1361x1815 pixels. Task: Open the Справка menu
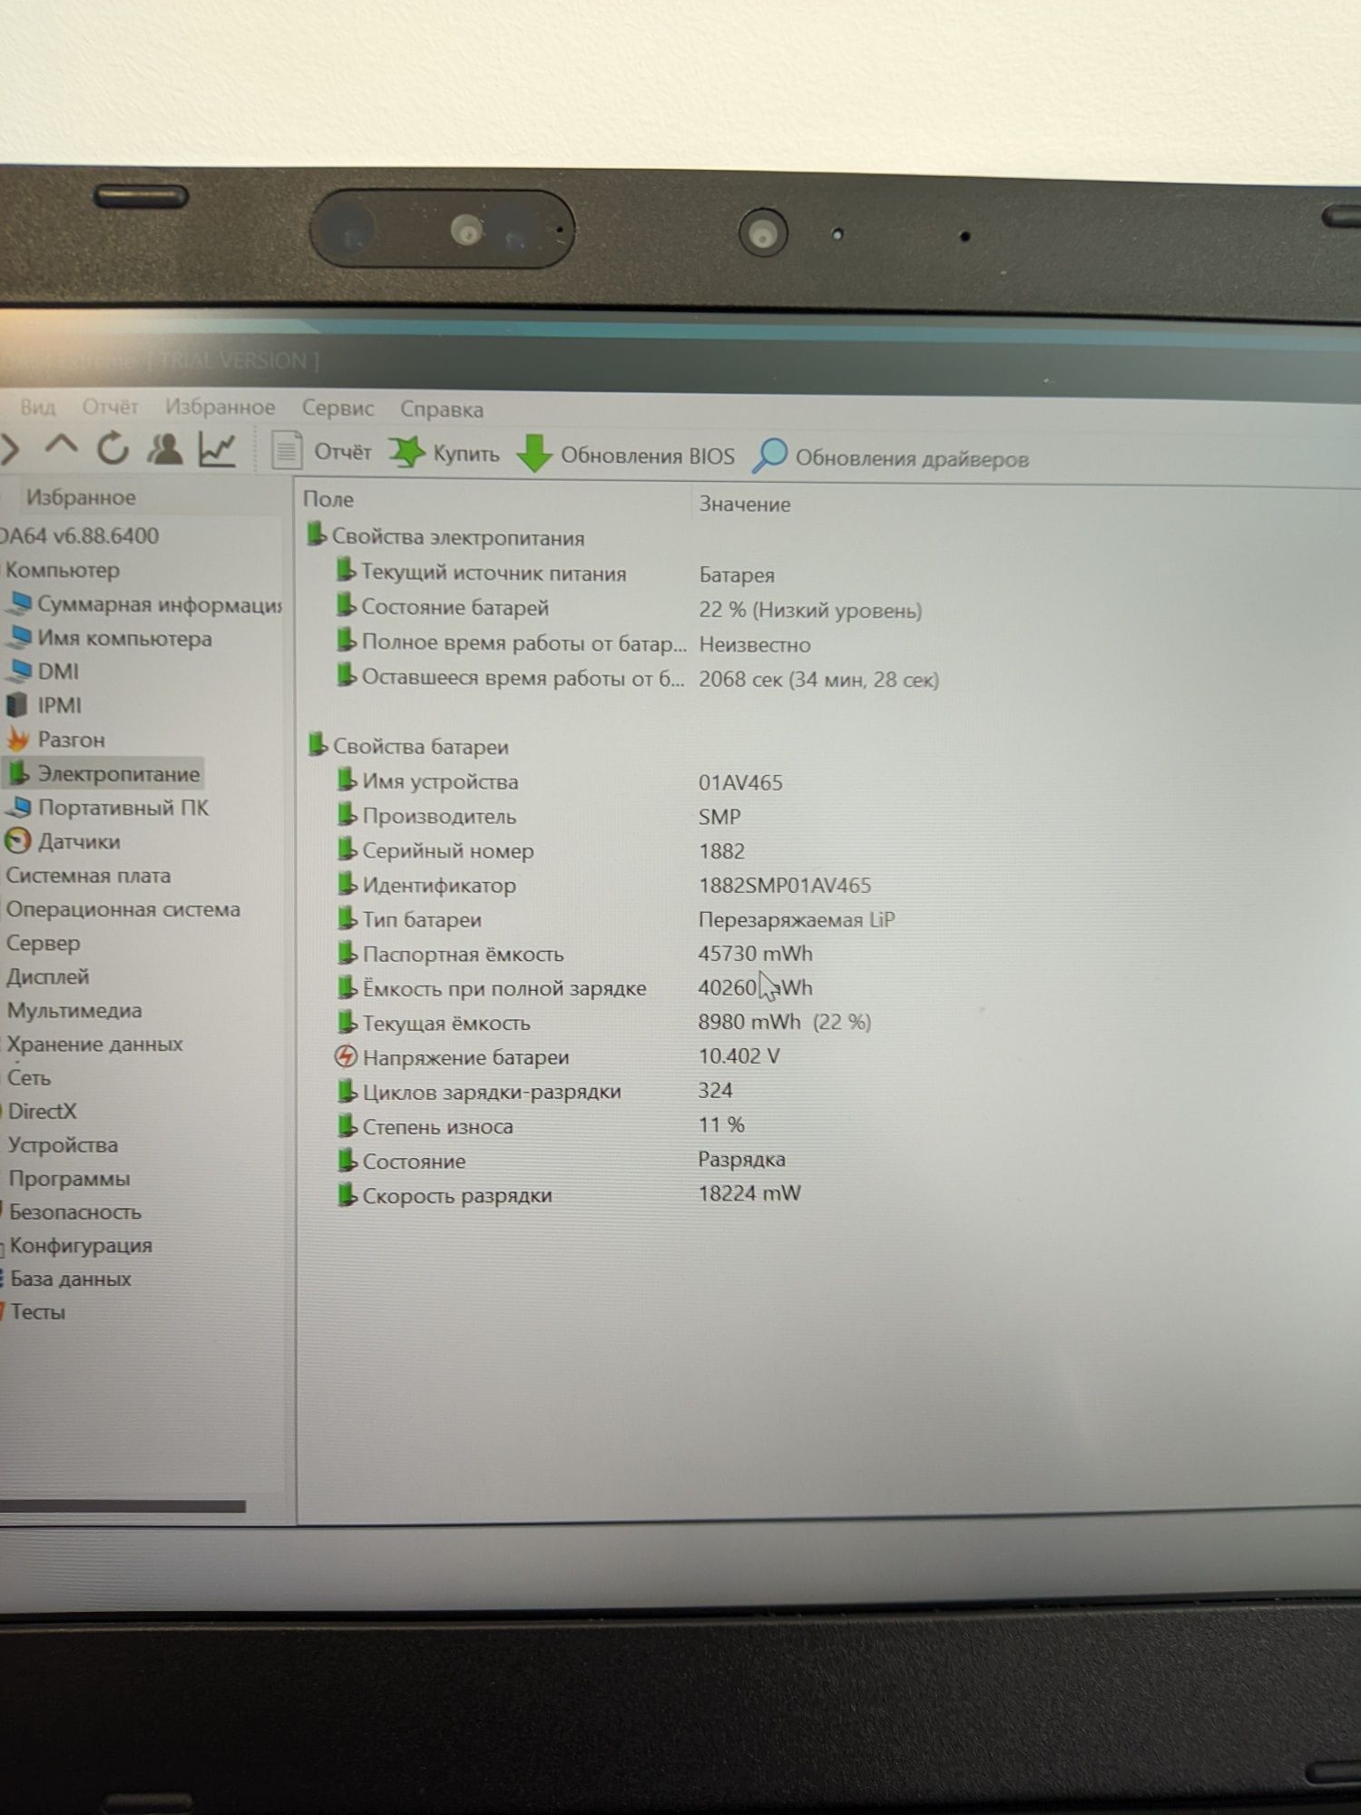[x=442, y=409]
